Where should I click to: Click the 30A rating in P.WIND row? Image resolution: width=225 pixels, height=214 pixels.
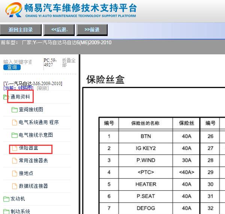[x=186, y=160]
